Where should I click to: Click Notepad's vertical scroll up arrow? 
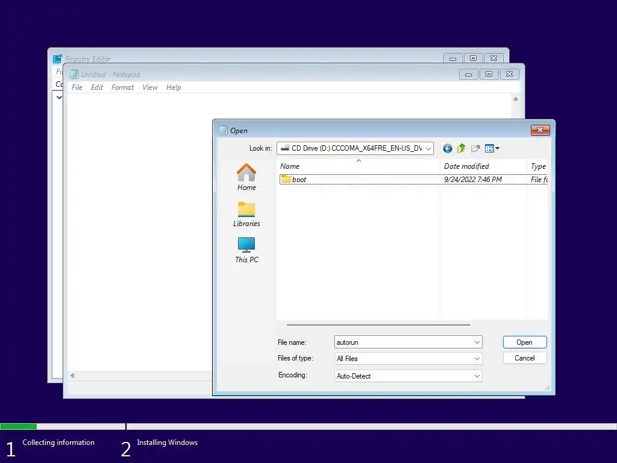click(x=516, y=99)
